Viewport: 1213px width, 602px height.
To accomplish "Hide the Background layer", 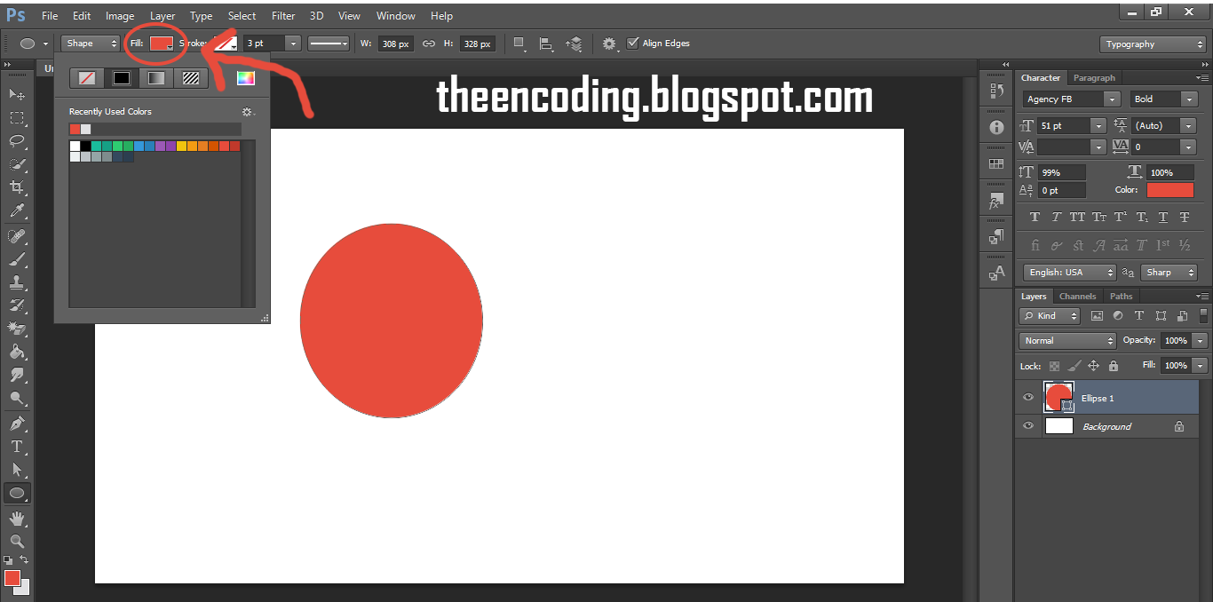I will (x=1028, y=426).
